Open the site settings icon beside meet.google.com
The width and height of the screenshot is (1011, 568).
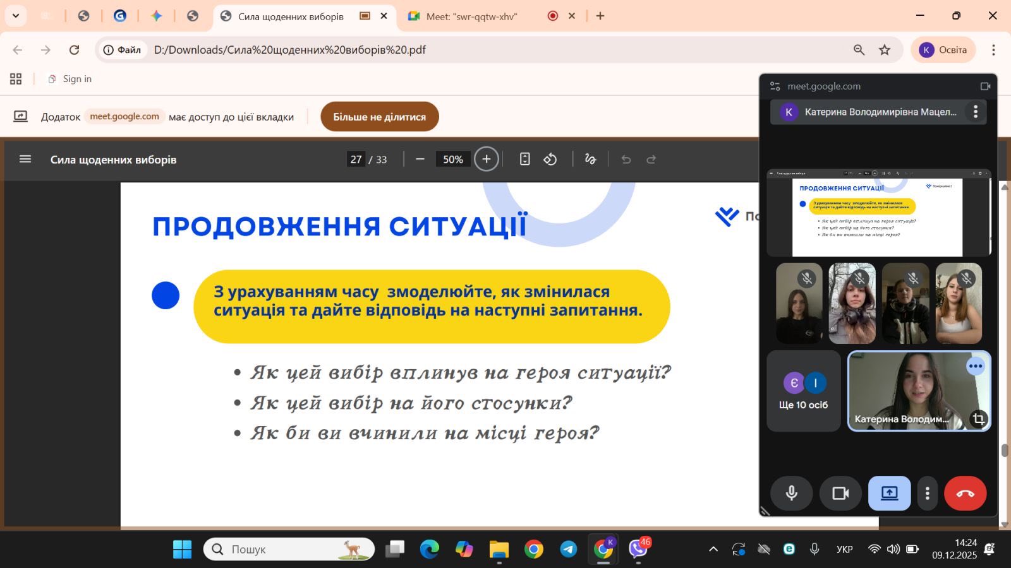775,86
